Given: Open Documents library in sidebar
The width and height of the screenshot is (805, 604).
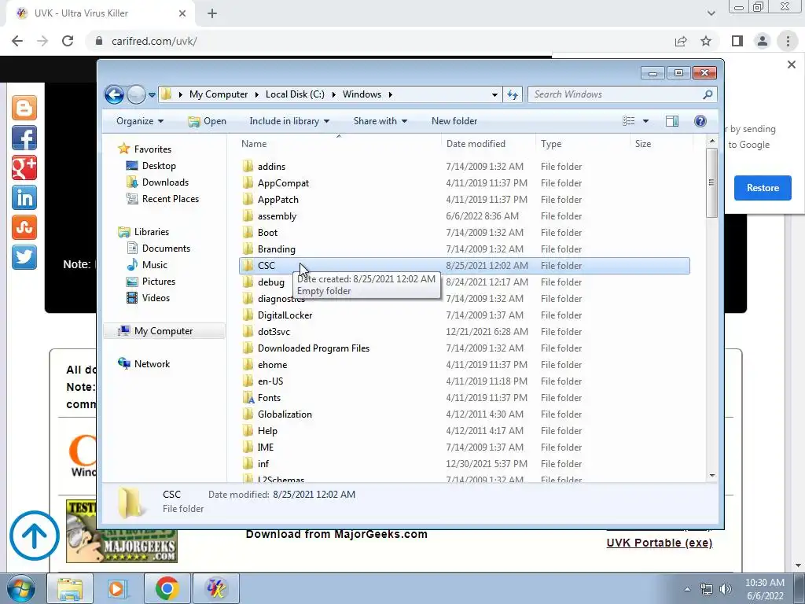Looking at the screenshot, I should click(166, 249).
